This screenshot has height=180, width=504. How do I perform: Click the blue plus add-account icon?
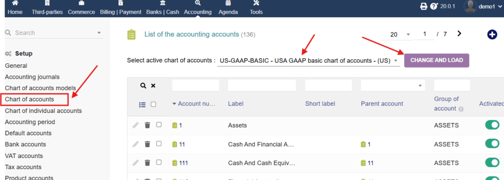coord(492,35)
